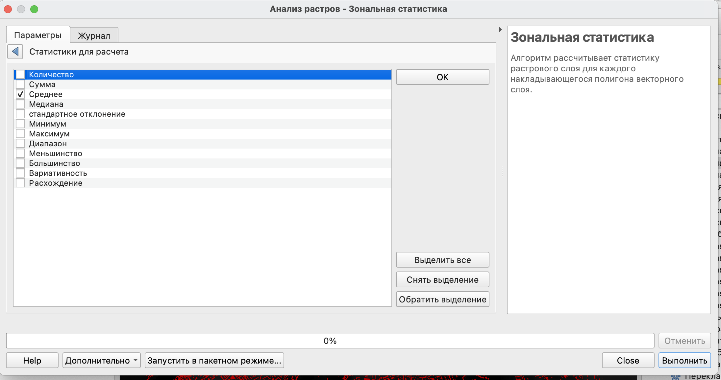Check the Максимум statistic box

20,134
